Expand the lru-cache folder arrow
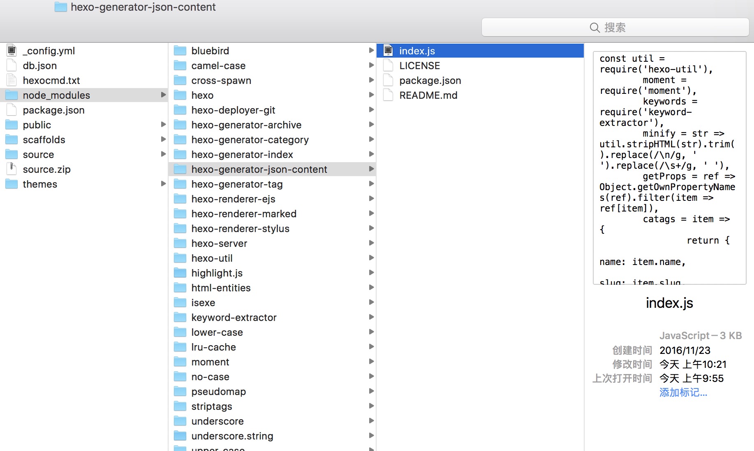Screen dimensions: 754x451 [x=371, y=346]
